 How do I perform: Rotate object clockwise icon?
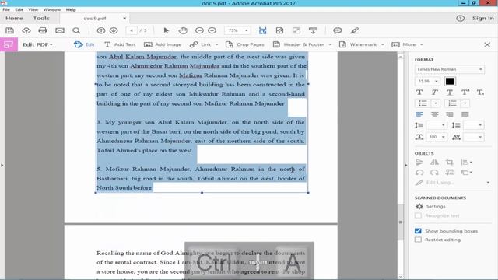[x=434, y=173]
